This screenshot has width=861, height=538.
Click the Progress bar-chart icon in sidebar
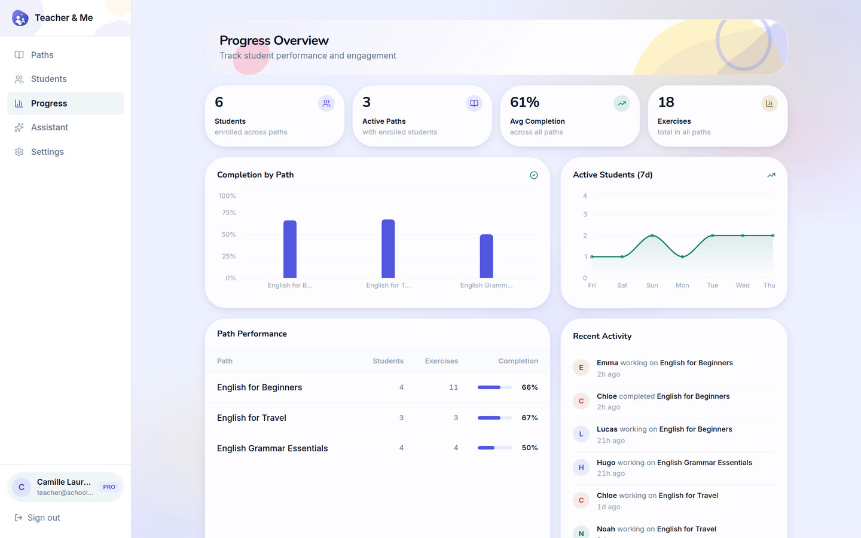19,103
